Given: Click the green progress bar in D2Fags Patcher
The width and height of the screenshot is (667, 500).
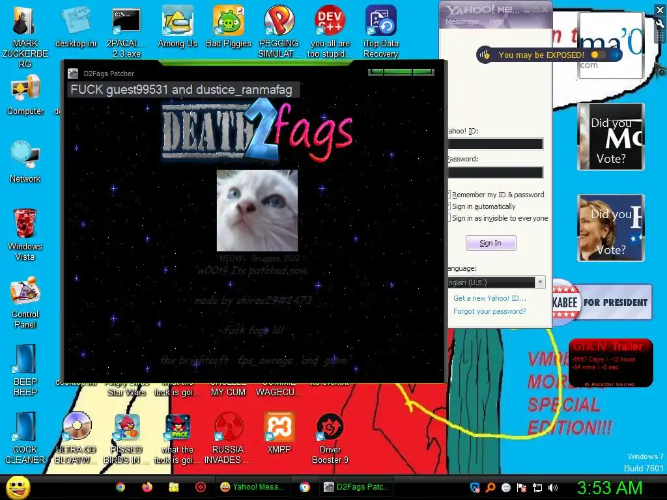Looking at the screenshot, I should 401,72.
